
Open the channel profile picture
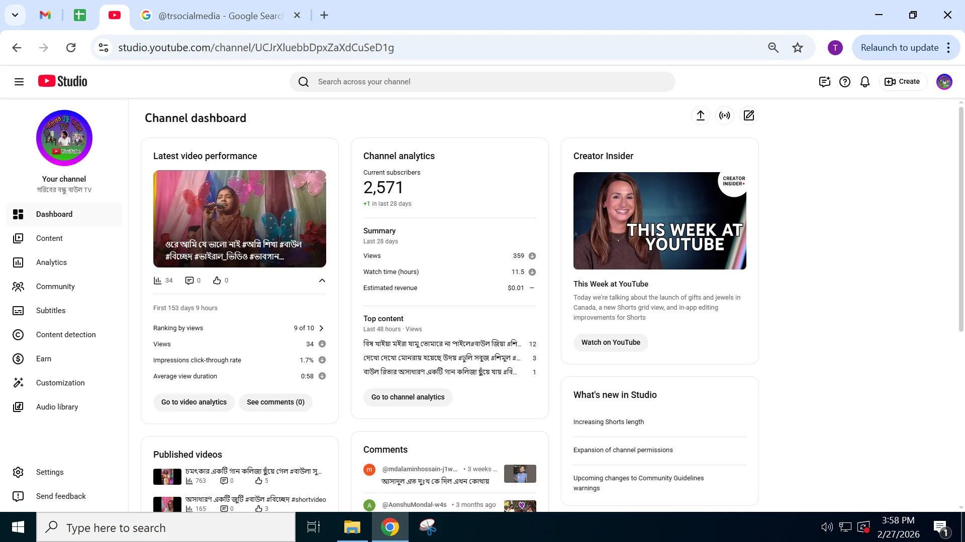(64, 138)
